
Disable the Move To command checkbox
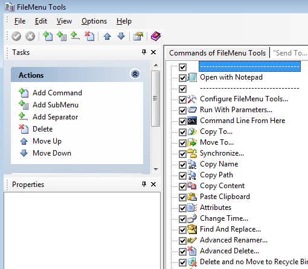182,143
